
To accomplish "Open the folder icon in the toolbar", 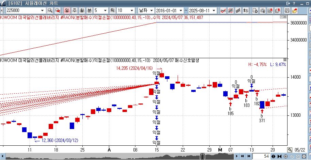I will tap(294, 11).
